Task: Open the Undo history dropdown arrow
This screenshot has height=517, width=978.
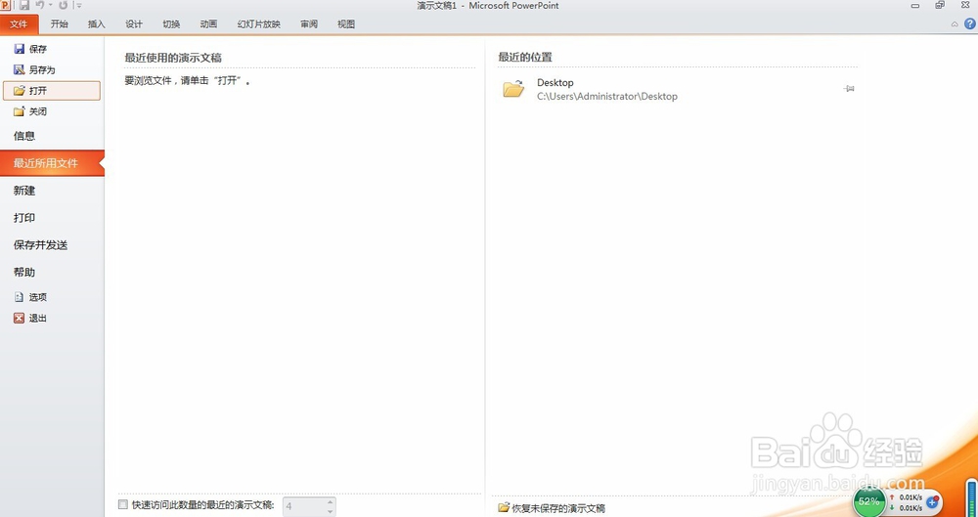Action: (50, 6)
